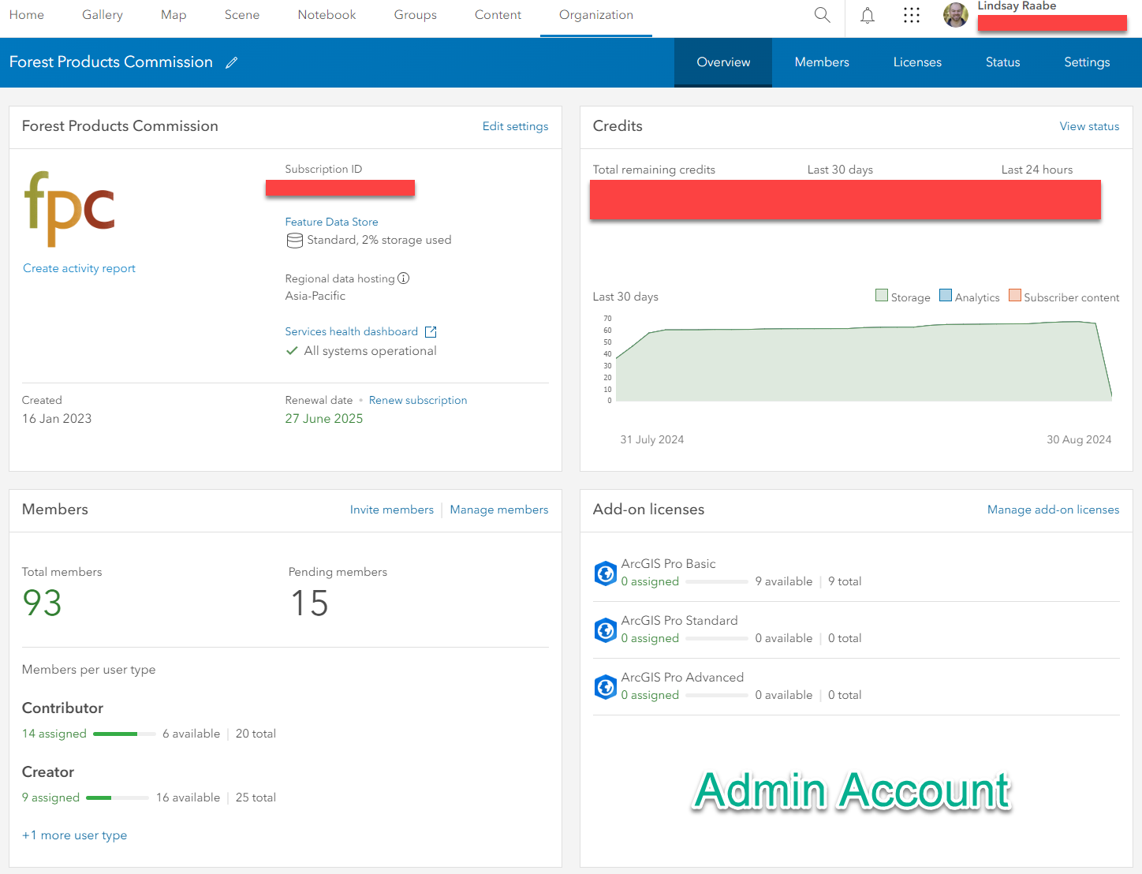Image resolution: width=1142 pixels, height=874 pixels.
Task: Click the fpc organization logo
Action: pyautogui.click(x=70, y=209)
